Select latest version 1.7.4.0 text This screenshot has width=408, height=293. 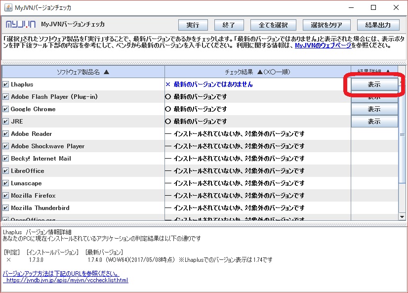(95, 260)
